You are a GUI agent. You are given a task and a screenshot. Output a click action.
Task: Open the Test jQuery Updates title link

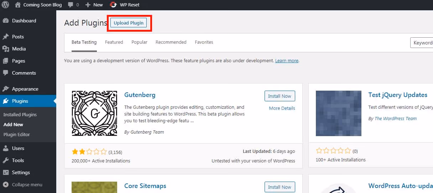click(398, 95)
